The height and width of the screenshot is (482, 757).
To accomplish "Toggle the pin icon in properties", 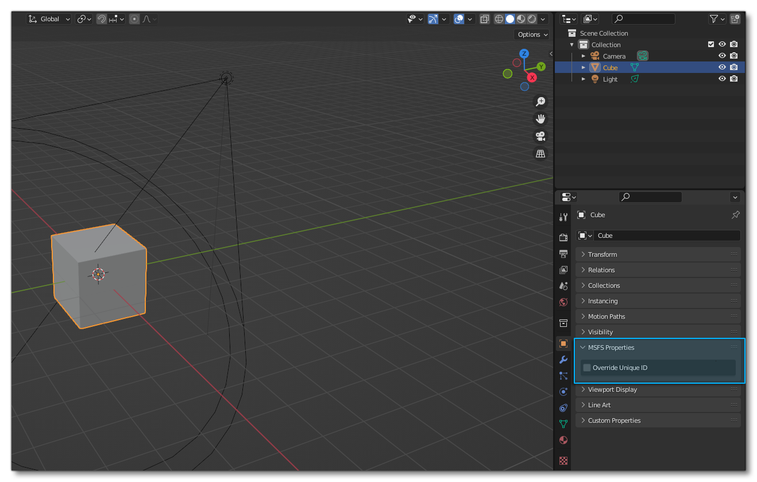I will pyautogui.click(x=735, y=215).
